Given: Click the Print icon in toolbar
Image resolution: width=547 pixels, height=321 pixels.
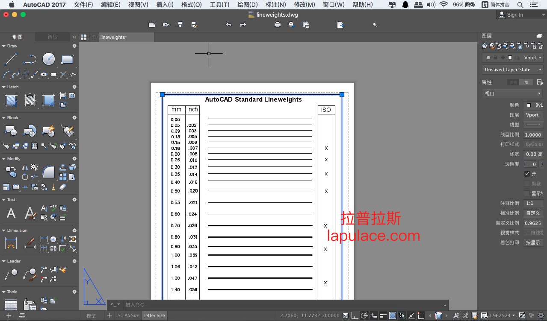Looking at the screenshot, I should pos(278,25).
